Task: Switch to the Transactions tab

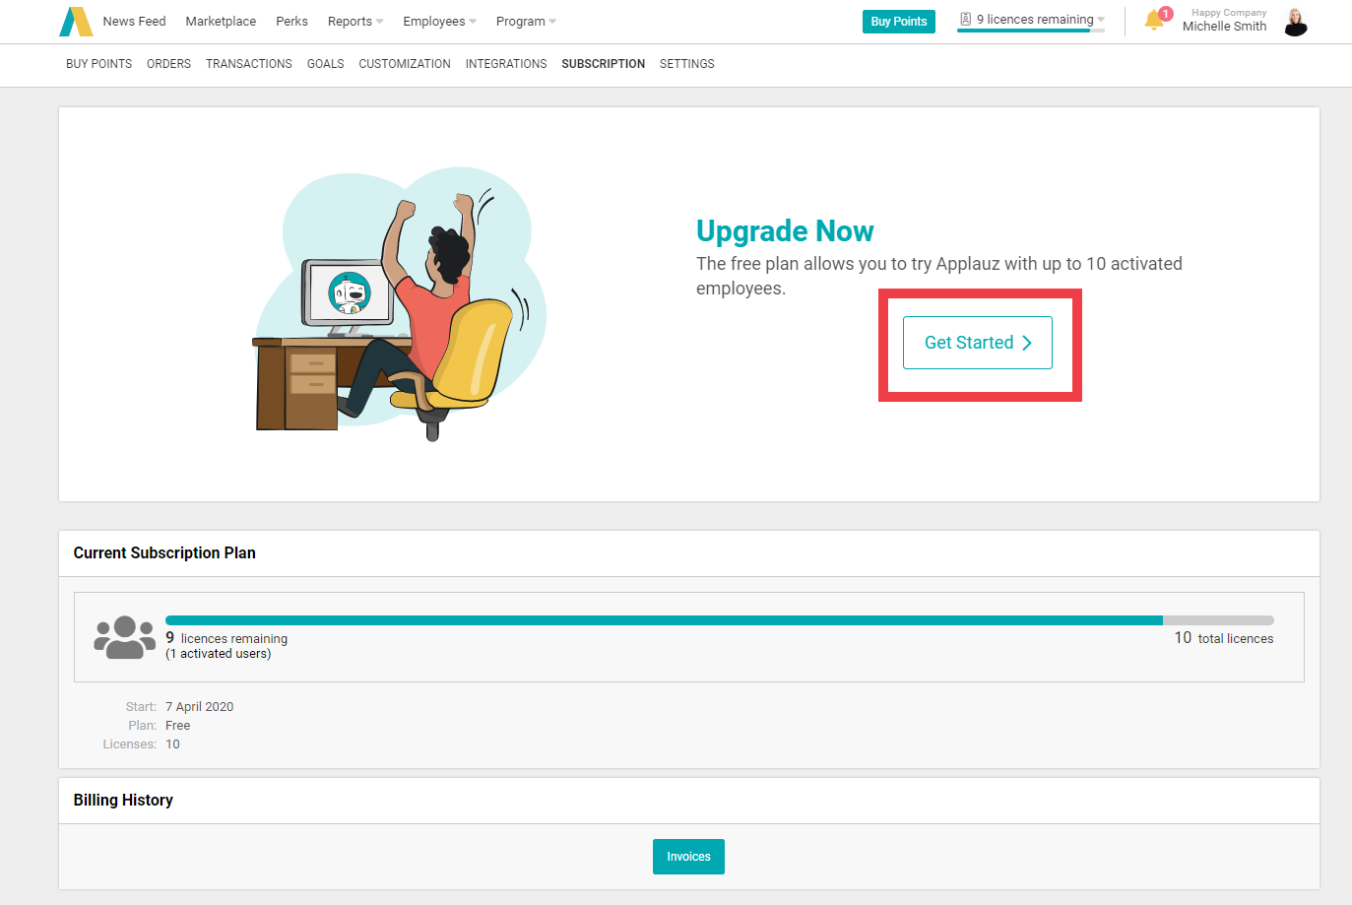Action: coord(248,64)
